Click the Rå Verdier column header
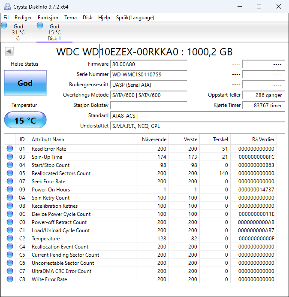 (253, 139)
